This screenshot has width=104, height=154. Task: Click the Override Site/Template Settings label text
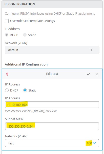point(32,21)
